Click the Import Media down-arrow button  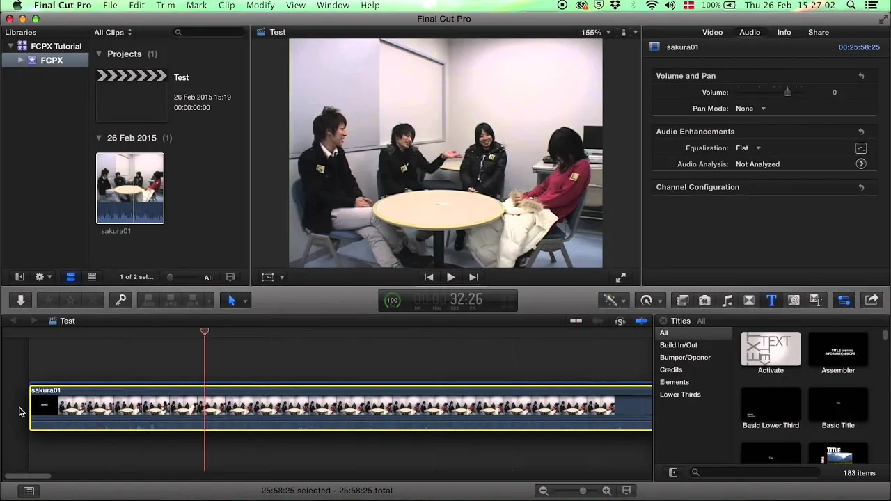click(20, 300)
